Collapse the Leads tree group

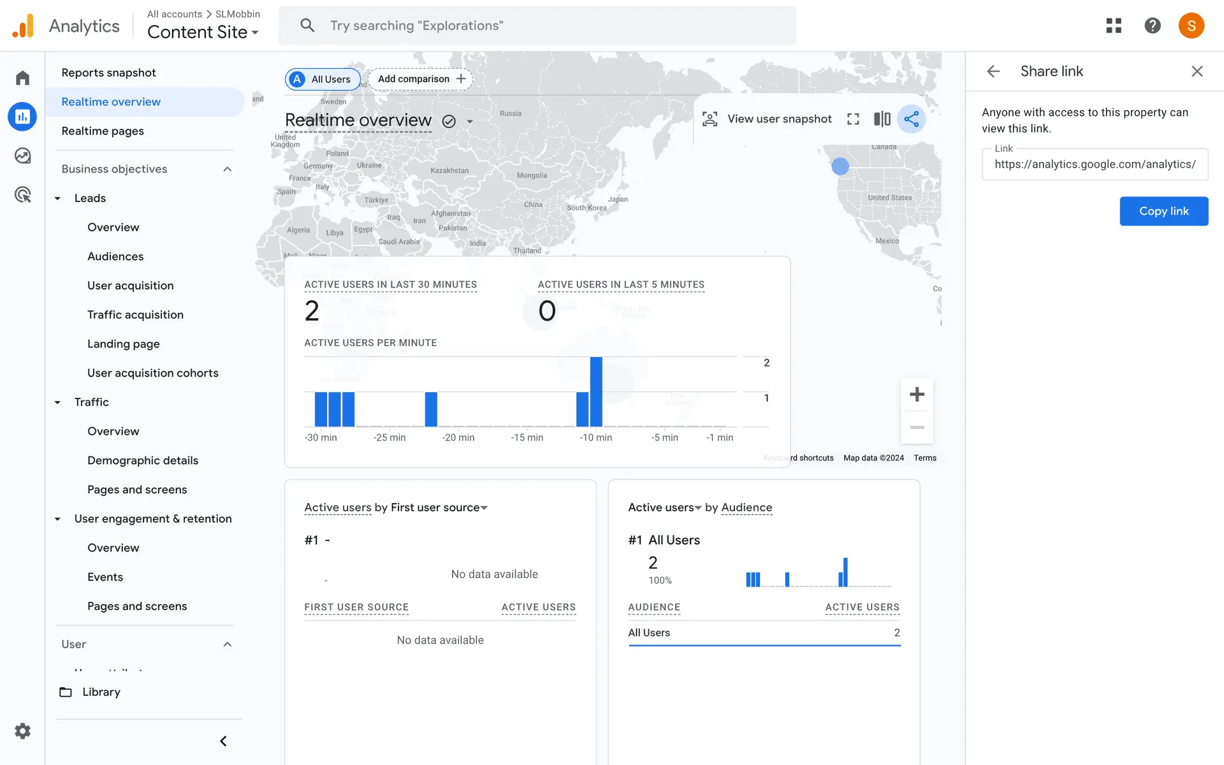[x=57, y=198]
